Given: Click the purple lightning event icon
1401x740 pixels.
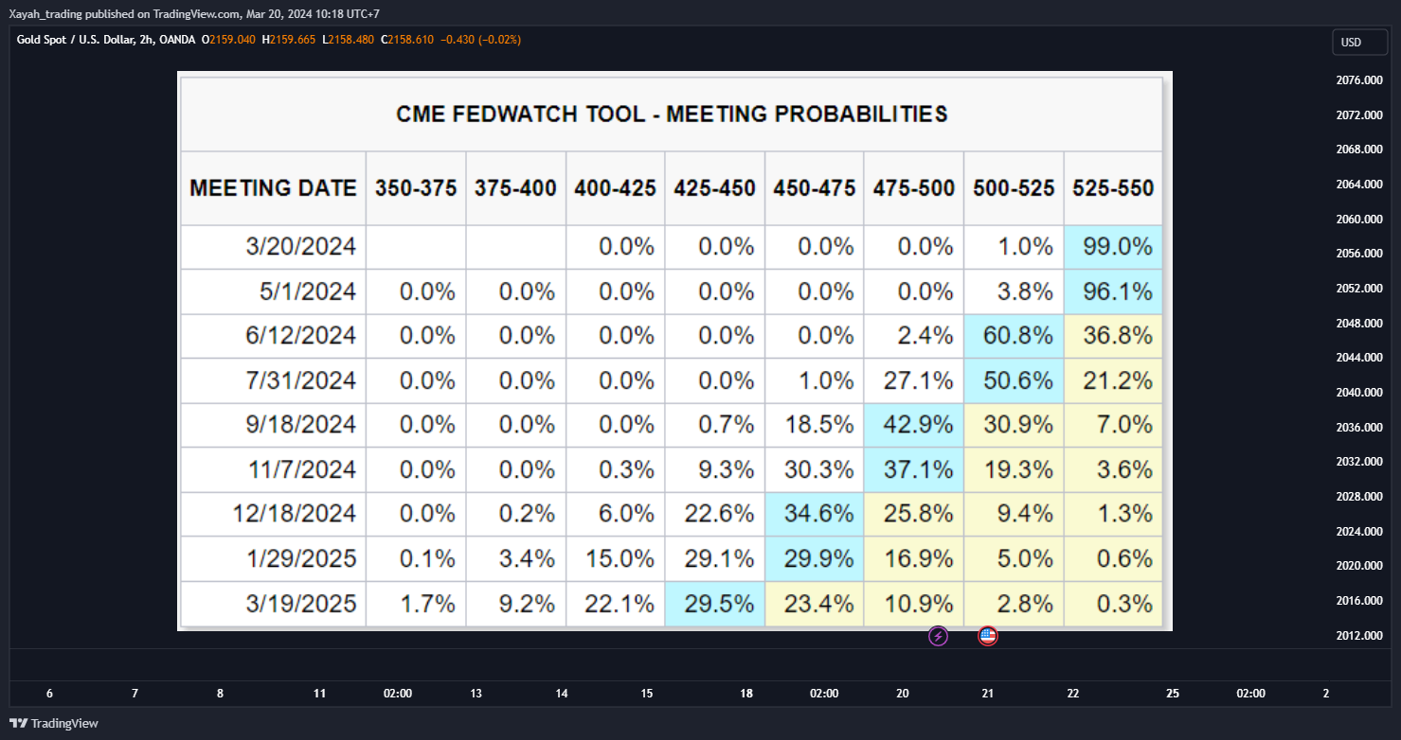Looking at the screenshot, I should [938, 636].
